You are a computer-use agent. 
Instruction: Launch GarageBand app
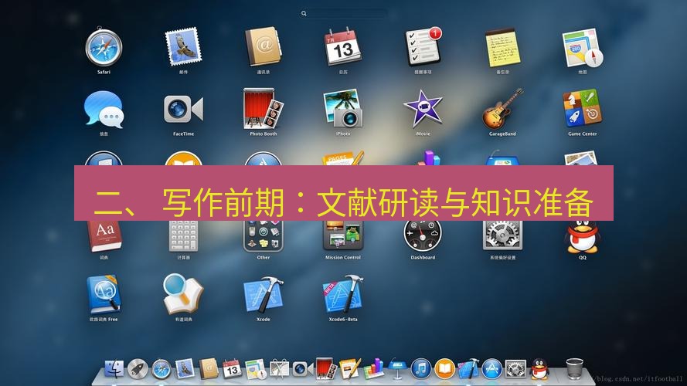click(502, 110)
